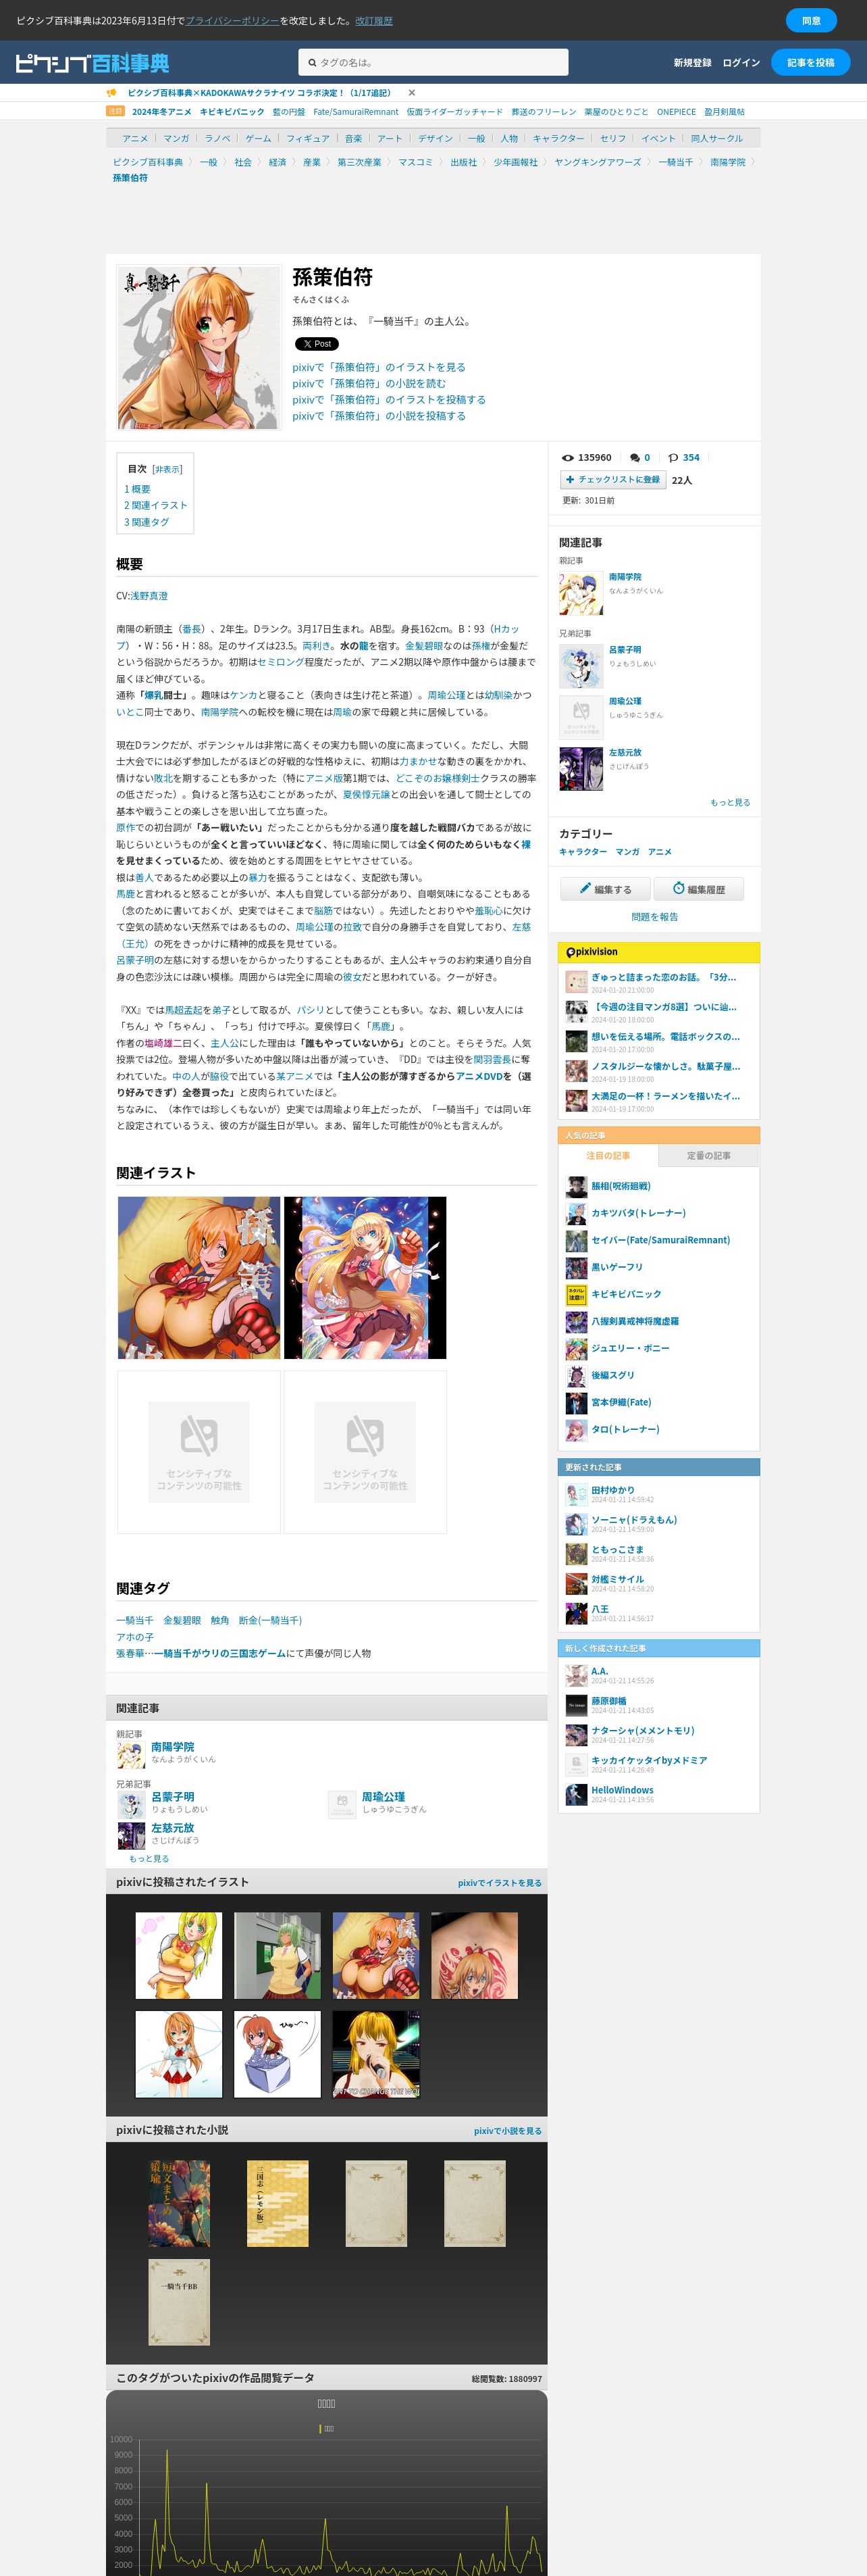The image size is (867, 2576).
Task: Open breadcrumb link ヤングキングアワーズ
Action: click(x=598, y=162)
